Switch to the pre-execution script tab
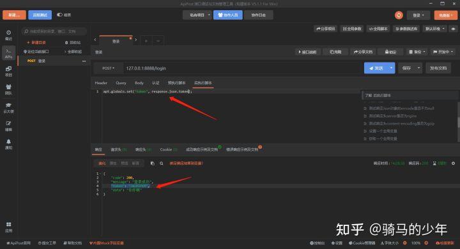 [176, 83]
